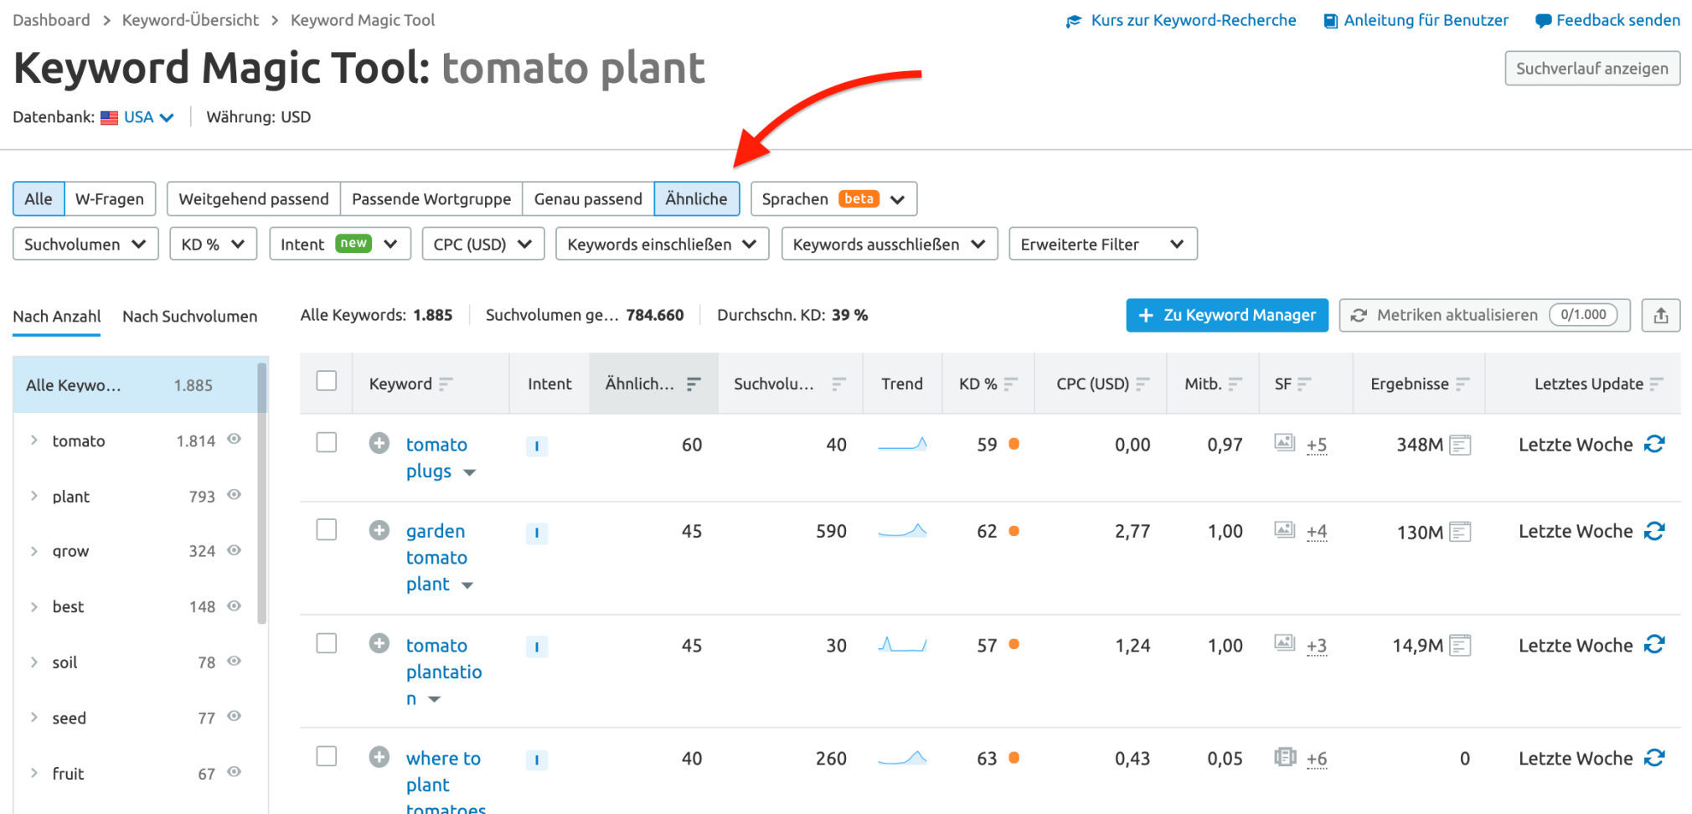Click KD difficulty orange dot for 59

pos(1014,444)
